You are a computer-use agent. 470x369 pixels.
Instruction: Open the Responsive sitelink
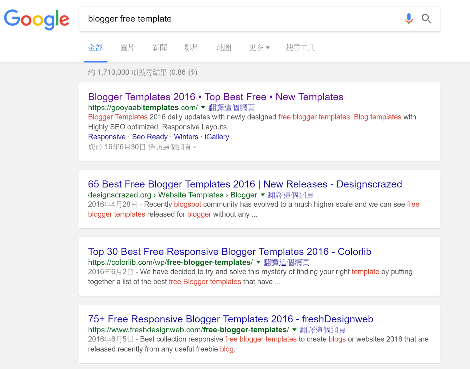click(107, 137)
